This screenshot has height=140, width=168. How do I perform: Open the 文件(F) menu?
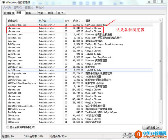pos(7,8)
